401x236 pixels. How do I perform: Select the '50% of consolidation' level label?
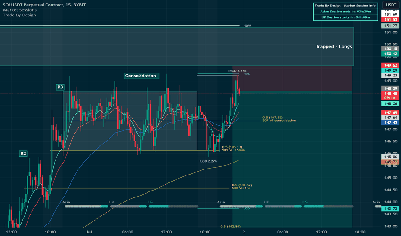coord(279,121)
